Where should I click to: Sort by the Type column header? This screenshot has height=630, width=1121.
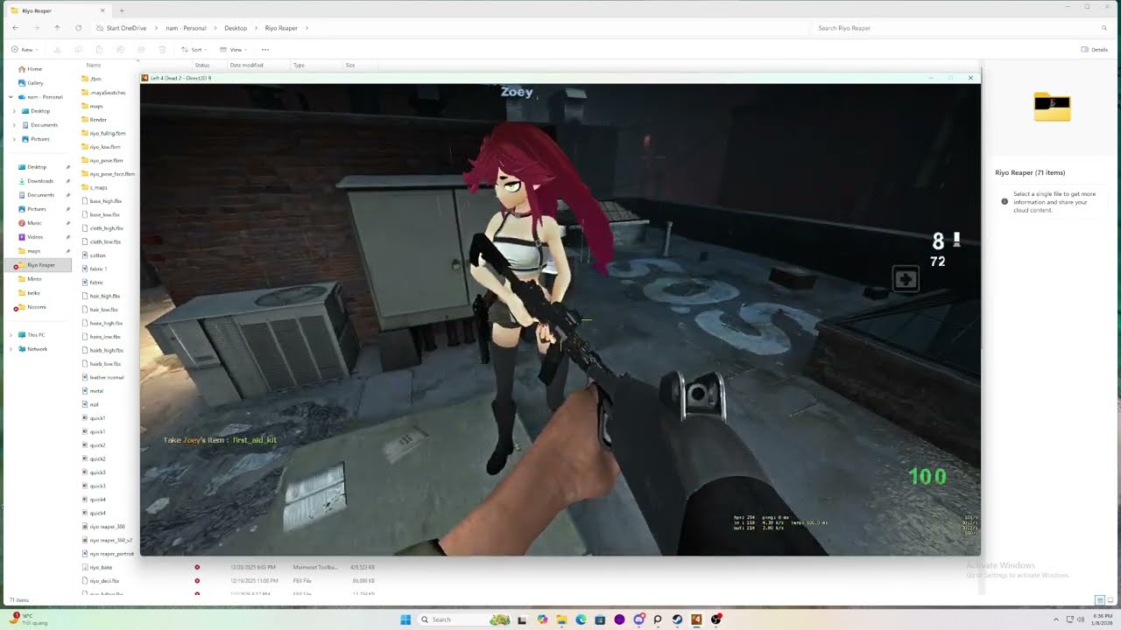click(299, 66)
